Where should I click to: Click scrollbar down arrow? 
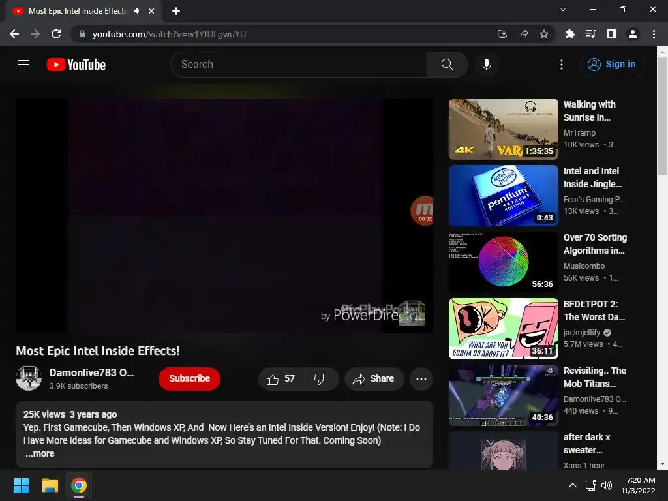(x=662, y=464)
